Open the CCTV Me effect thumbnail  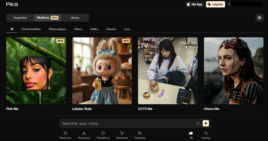(x=168, y=71)
